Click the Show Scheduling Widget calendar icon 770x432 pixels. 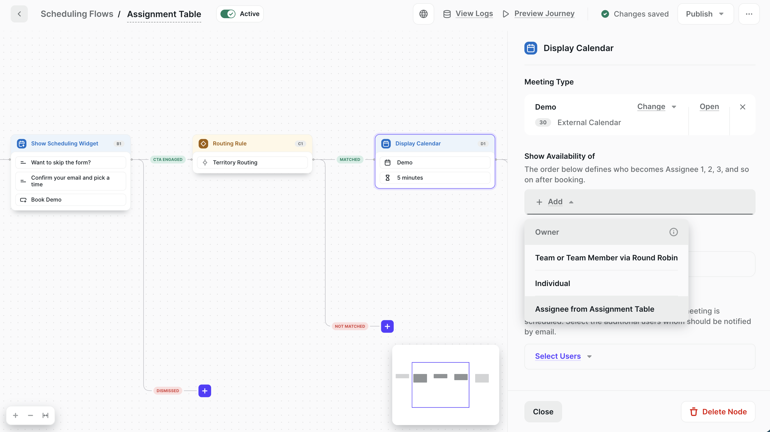tap(21, 143)
